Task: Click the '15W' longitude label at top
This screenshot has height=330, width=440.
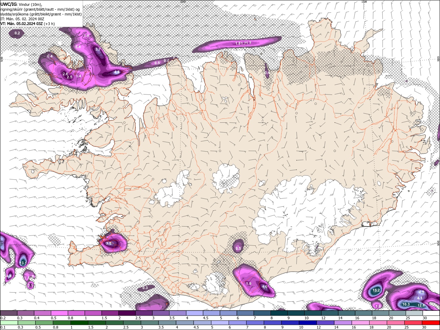Action: pos(364,2)
